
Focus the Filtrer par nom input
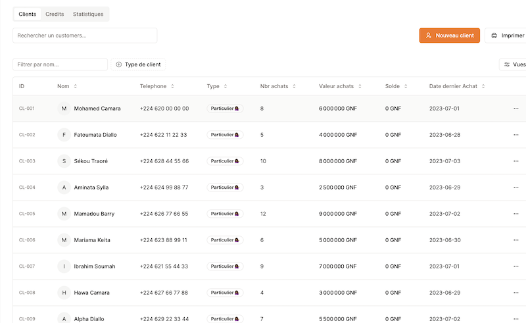click(x=60, y=64)
